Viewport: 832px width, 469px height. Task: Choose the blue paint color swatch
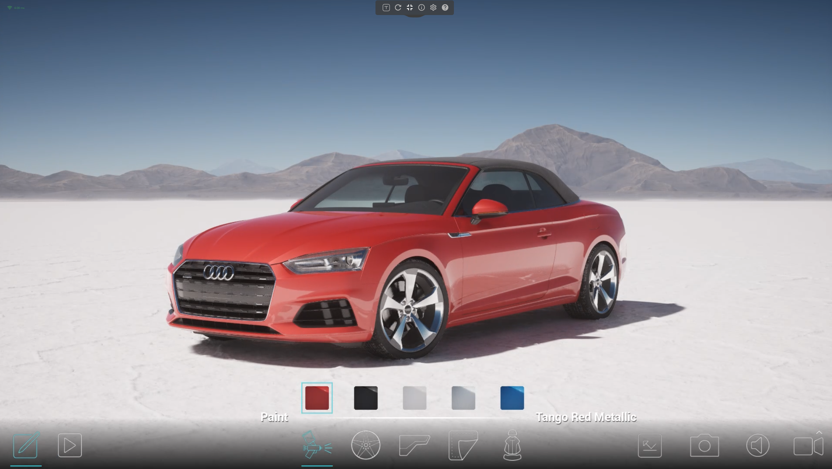(512, 398)
